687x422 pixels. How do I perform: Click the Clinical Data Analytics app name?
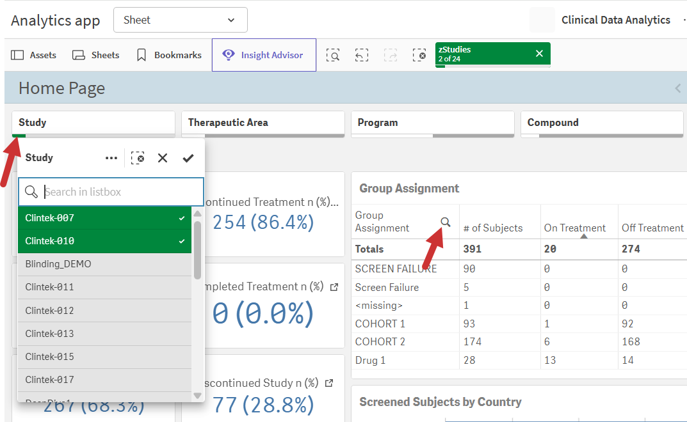[615, 20]
